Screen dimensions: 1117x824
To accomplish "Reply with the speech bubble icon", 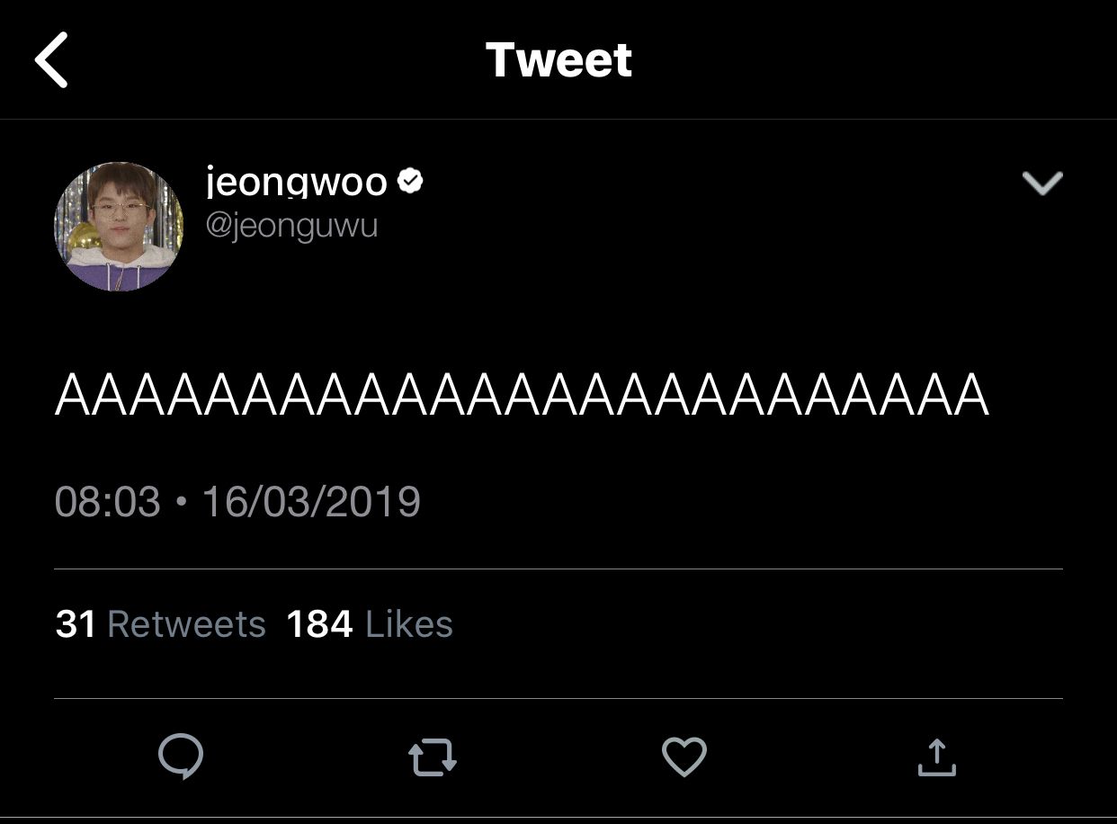I will click(x=181, y=757).
